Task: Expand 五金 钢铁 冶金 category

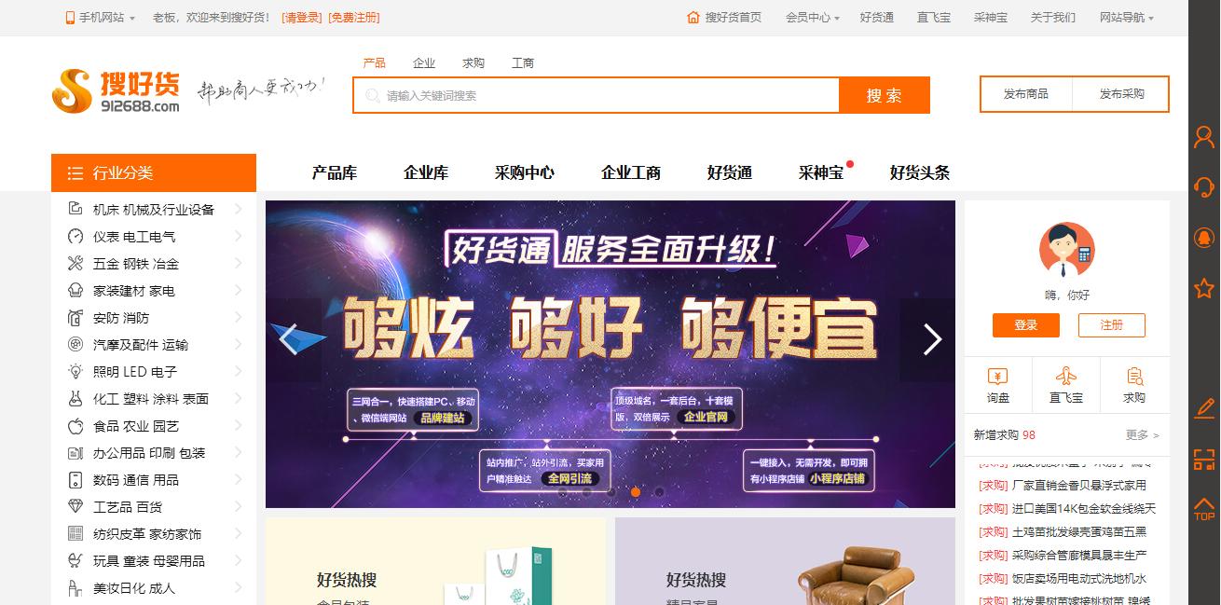Action: point(154,264)
